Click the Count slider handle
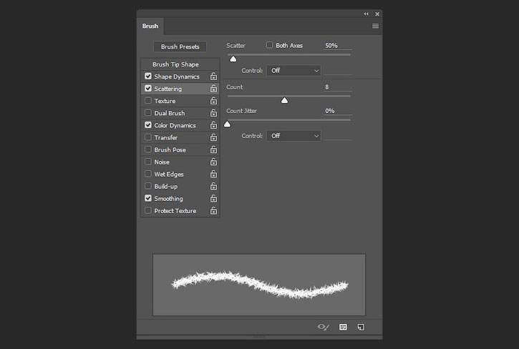519x349 pixels. point(284,100)
